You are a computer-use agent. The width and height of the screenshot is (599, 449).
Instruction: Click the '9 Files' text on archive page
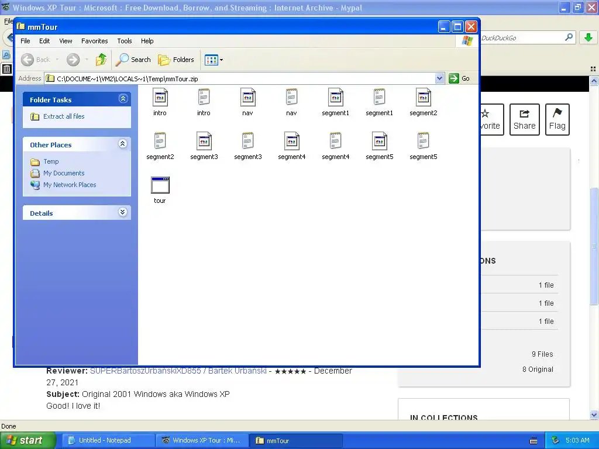tap(542, 354)
